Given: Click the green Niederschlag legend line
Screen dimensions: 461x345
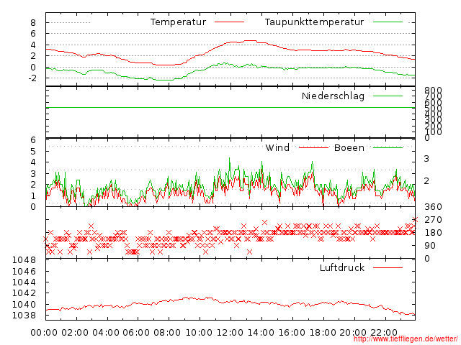Looking at the screenshot, I should click(388, 96).
